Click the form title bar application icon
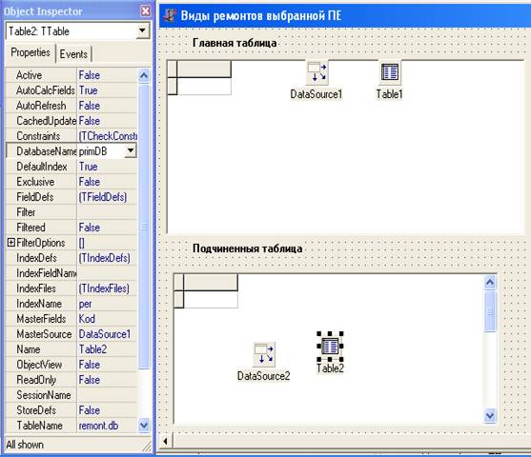Image resolution: width=531 pixels, height=457 pixels. 170,15
